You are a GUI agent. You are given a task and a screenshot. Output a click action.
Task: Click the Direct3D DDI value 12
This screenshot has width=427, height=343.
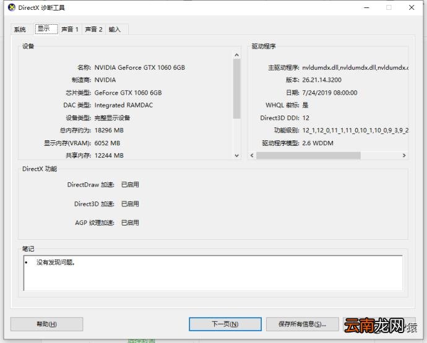tap(306, 118)
